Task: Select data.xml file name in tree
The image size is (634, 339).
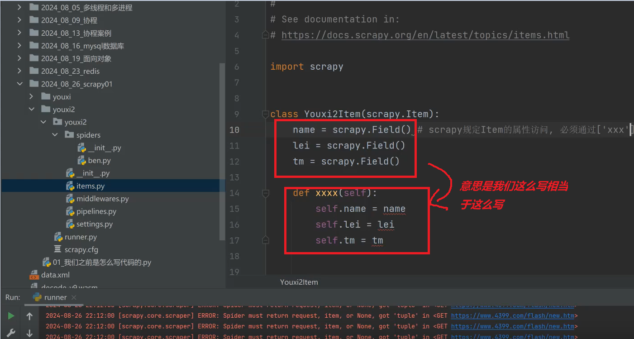Action: [x=56, y=275]
